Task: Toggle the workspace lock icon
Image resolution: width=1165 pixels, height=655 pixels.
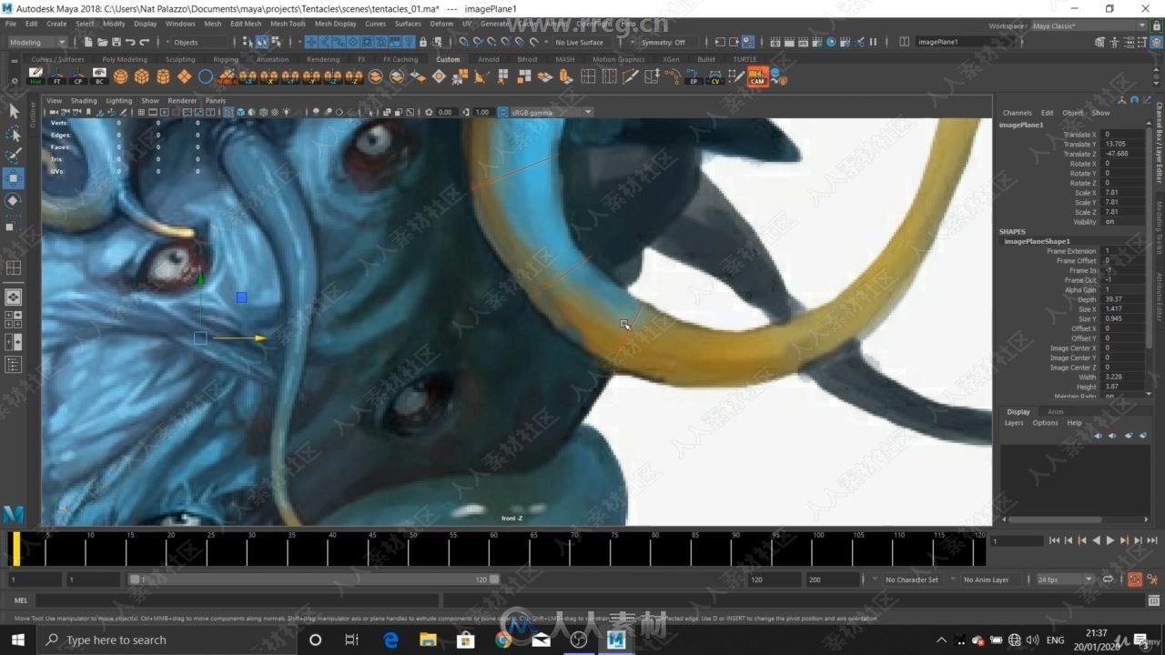Action: (x=1156, y=25)
